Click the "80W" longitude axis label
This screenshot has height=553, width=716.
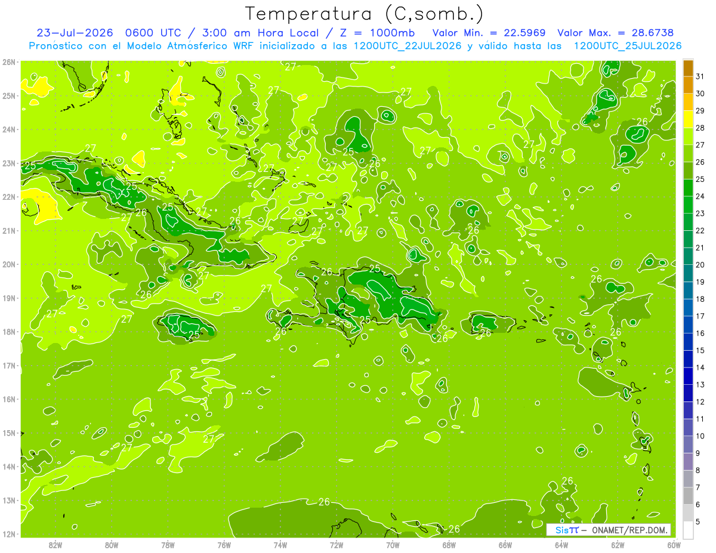pos(112,544)
